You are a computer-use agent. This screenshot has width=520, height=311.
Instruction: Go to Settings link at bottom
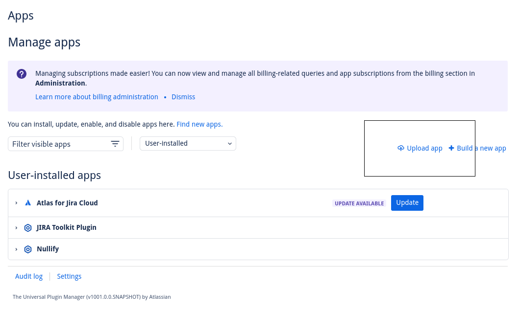pyautogui.click(x=69, y=276)
